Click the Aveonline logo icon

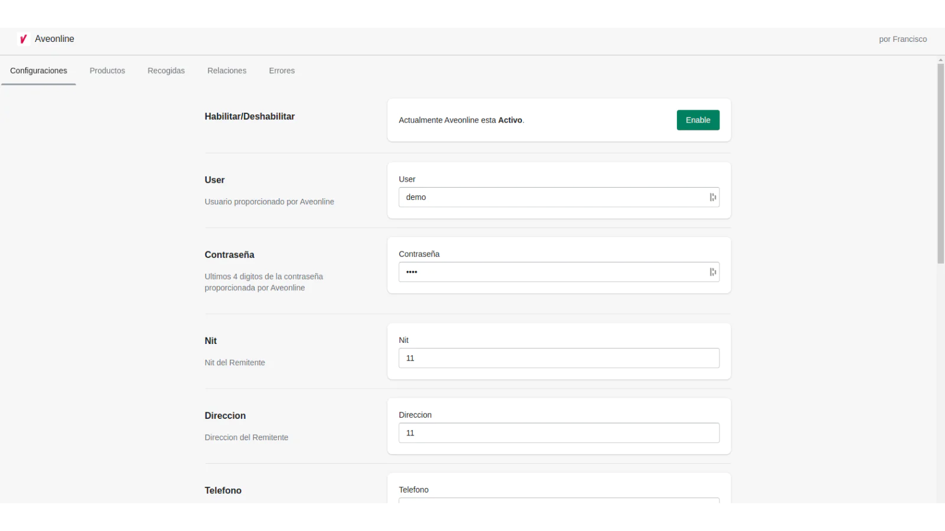[24, 39]
